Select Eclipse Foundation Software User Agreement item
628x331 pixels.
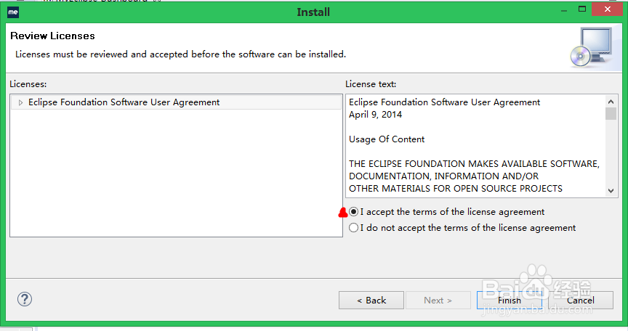(x=124, y=102)
